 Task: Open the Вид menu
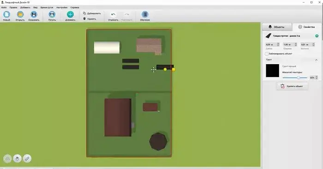(x=36, y=7)
